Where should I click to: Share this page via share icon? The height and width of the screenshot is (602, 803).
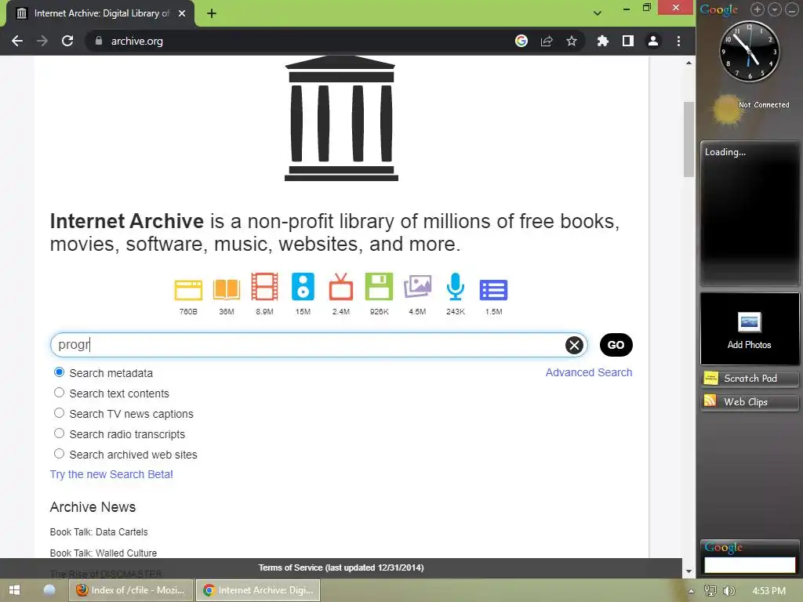tap(547, 41)
